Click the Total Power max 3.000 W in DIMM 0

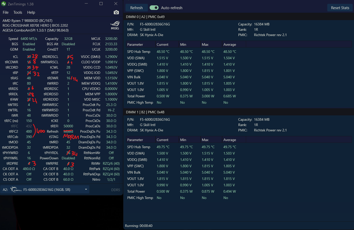pos(208,96)
